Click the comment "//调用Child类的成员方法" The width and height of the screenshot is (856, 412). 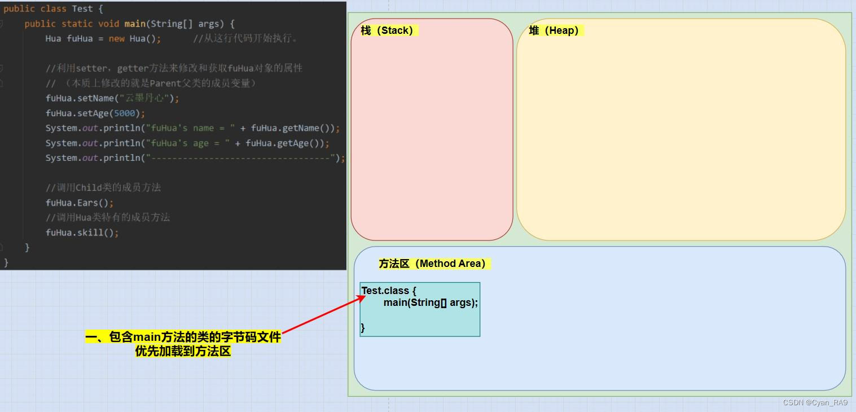click(x=103, y=188)
